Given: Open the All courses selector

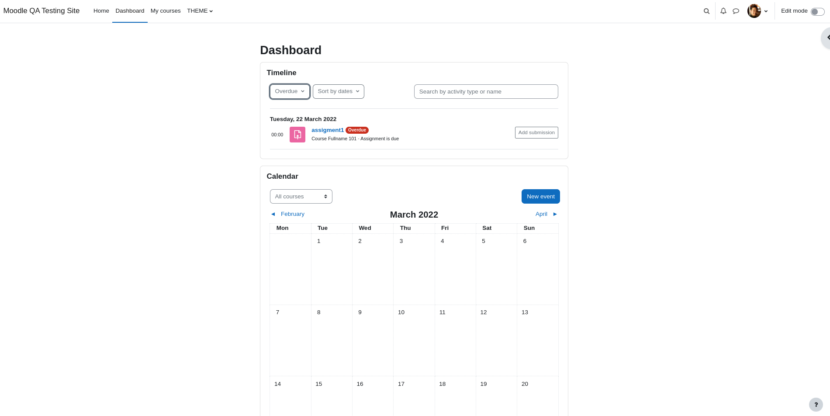Looking at the screenshot, I should point(301,197).
